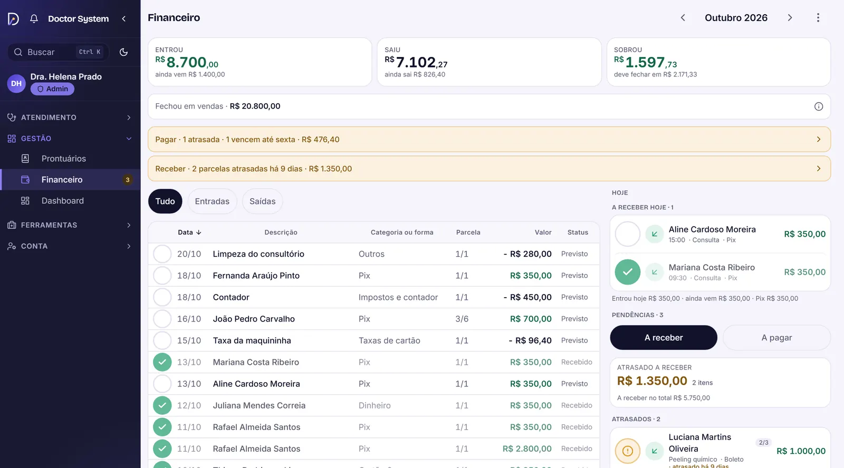Click the DH user avatar
The image size is (844, 468).
click(16, 83)
